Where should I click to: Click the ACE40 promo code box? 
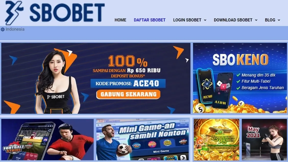128,83
